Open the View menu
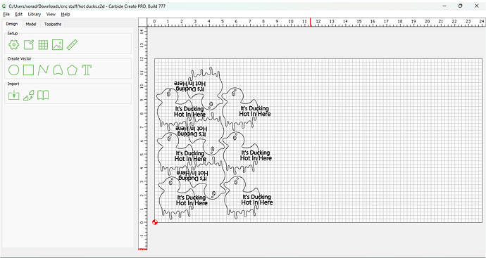The width and height of the screenshot is (486, 258). point(51,14)
